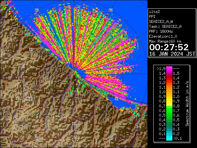
Task: Select the 'PPI' scan type text
Action: pyautogui.click(x=152, y=17)
